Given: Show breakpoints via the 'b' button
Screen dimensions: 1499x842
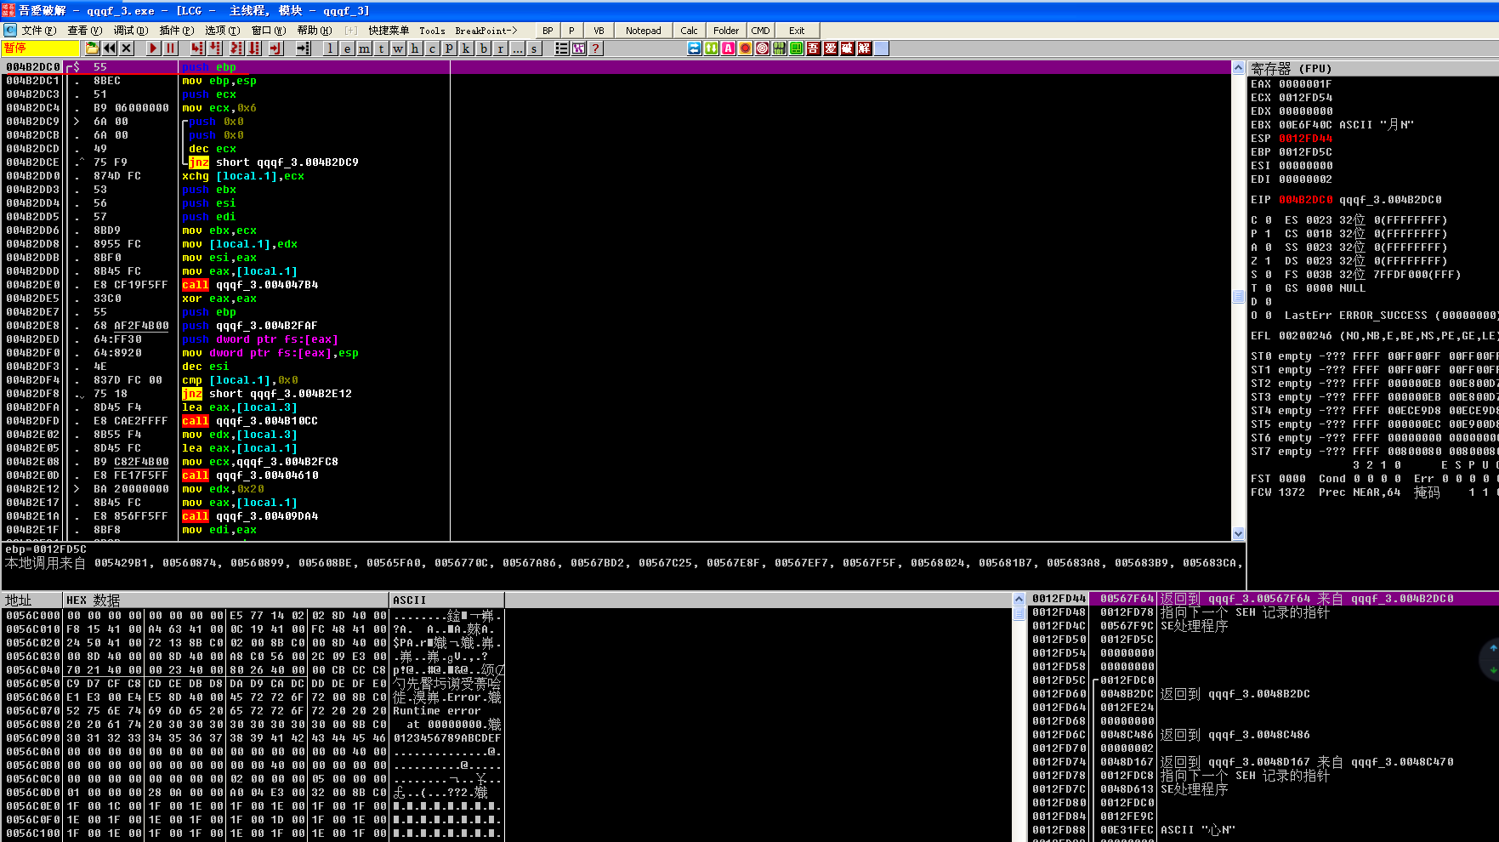Looking at the screenshot, I should [x=483, y=48].
